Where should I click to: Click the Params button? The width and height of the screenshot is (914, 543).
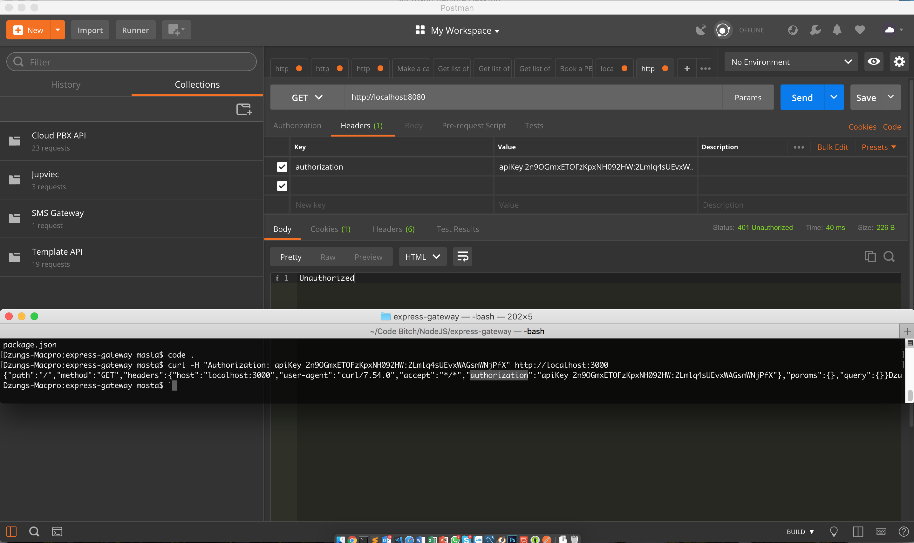point(748,97)
